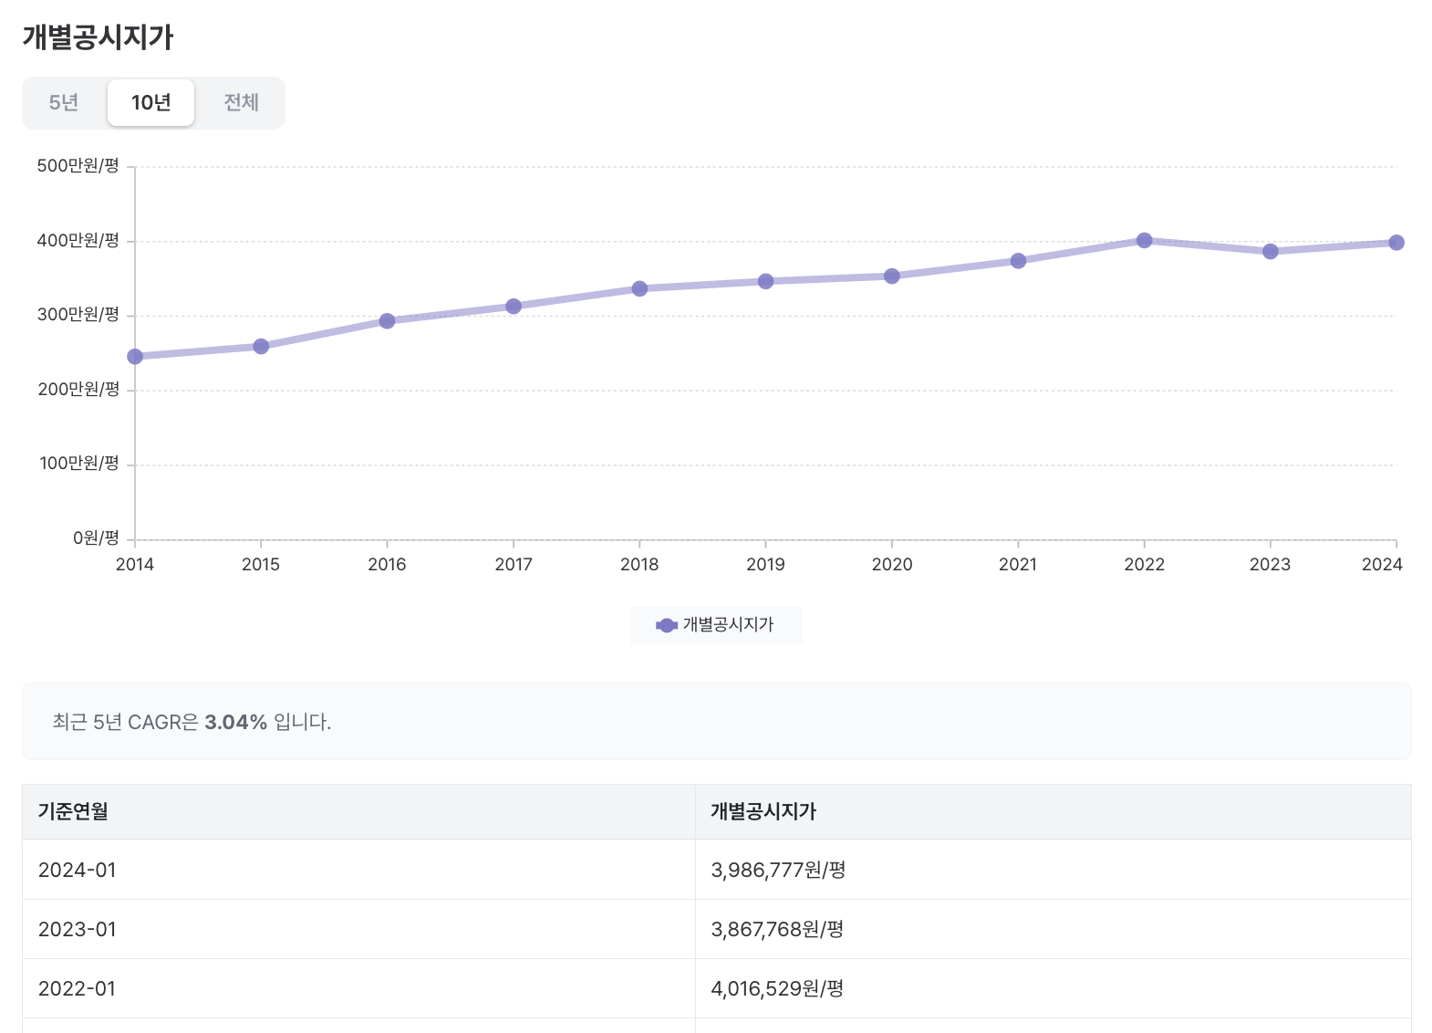Viewport: 1432px width, 1033px height.
Task: Switch to the 5년 period tab
Action: pos(64,102)
